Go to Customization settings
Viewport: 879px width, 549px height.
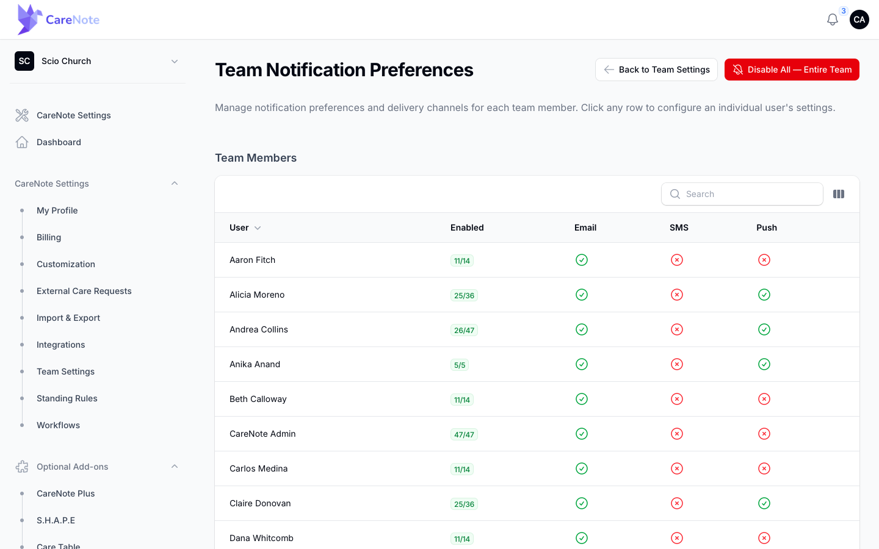(66, 264)
